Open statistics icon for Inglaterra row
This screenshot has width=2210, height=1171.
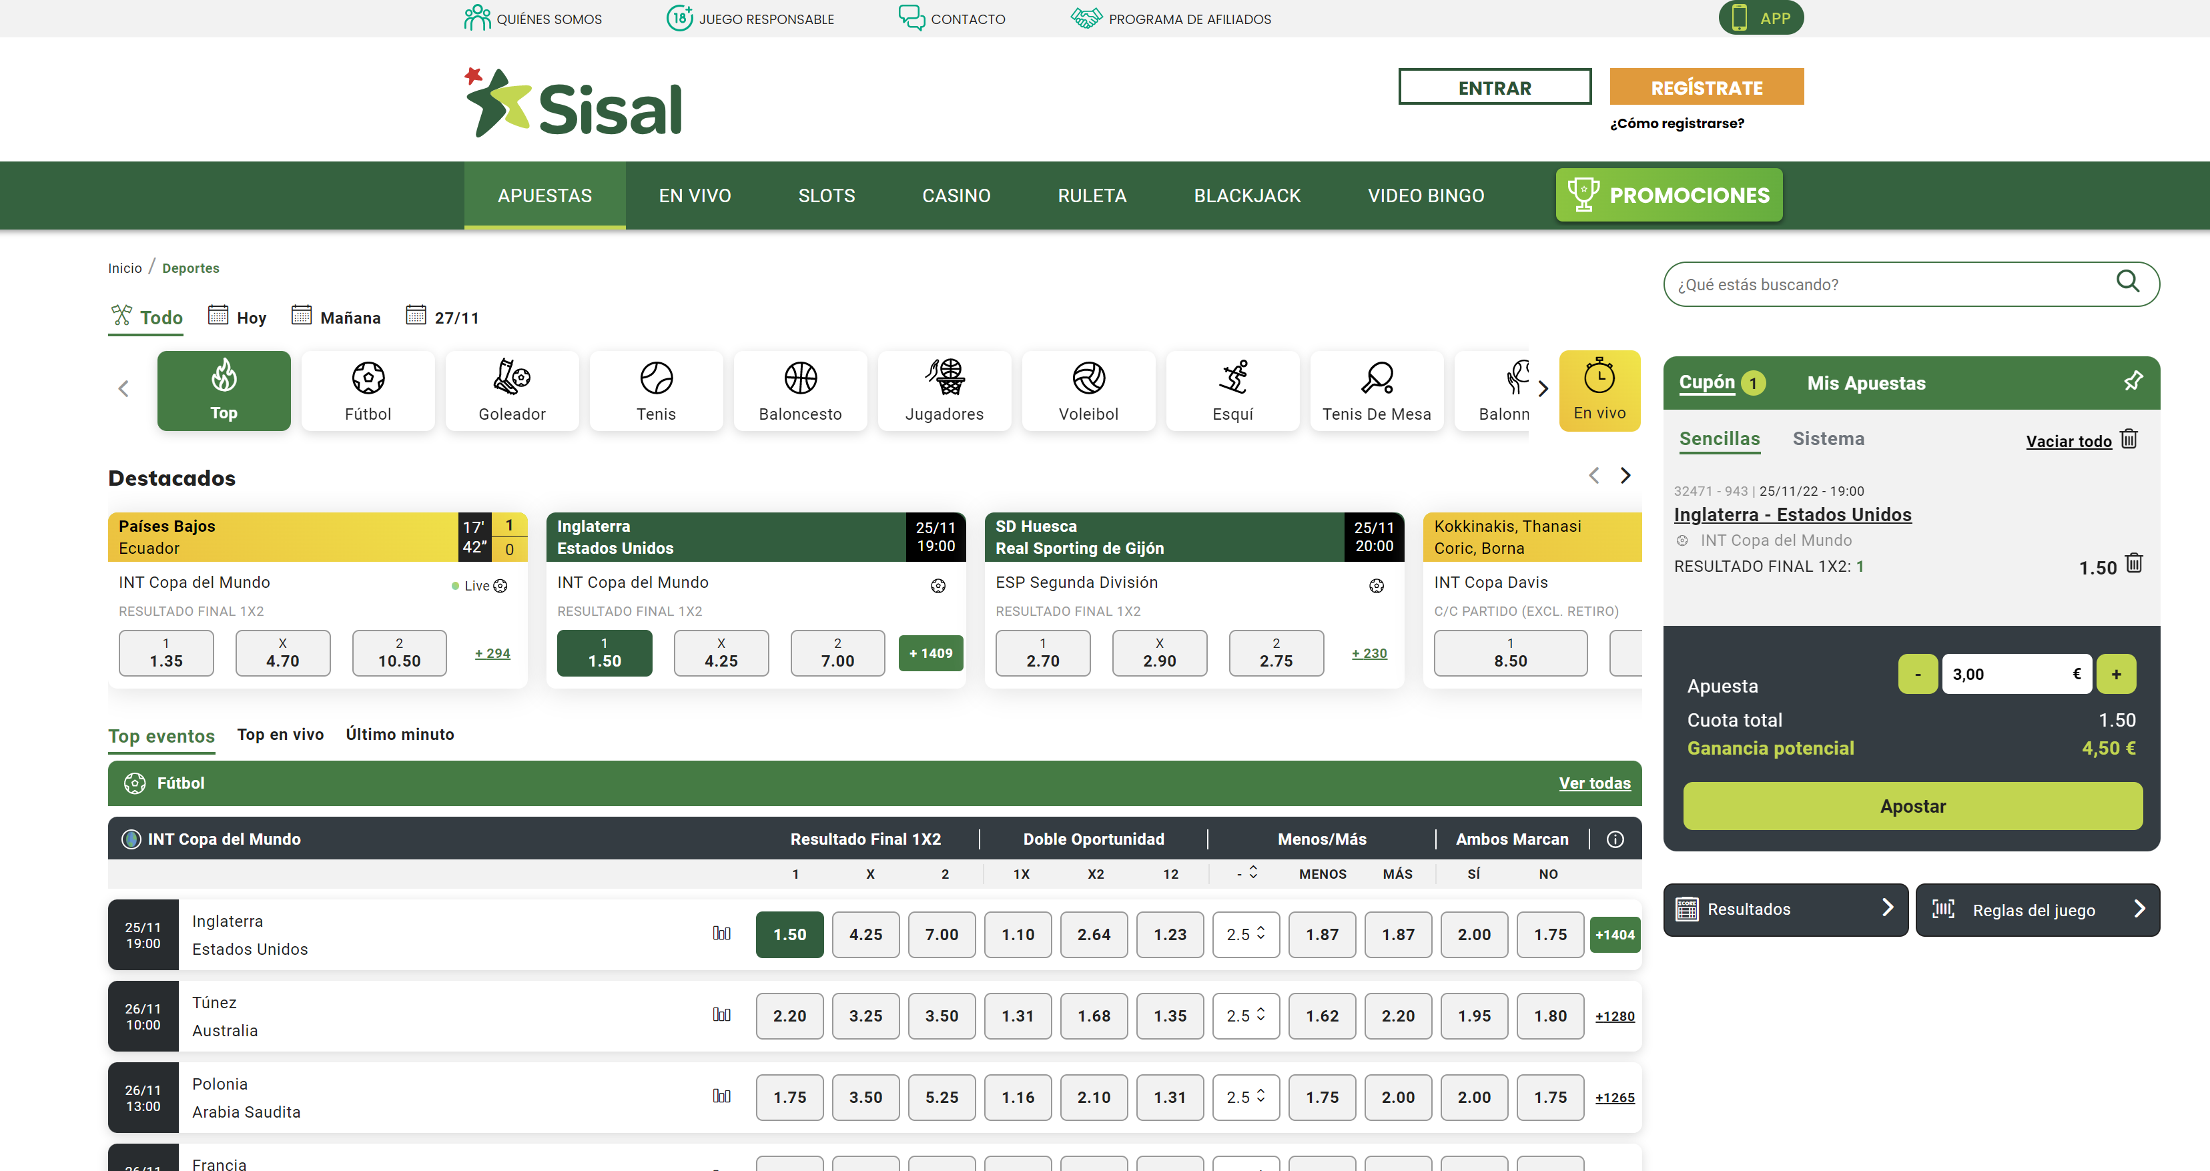coord(721,933)
